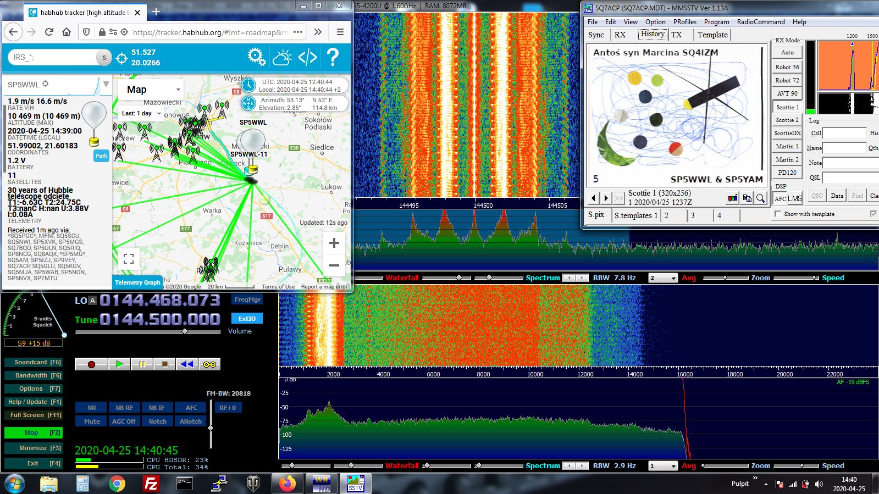The height and width of the screenshot is (494, 879).
Task: Switch to the Template tab in MMSSTV
Action: click(712, 35)
